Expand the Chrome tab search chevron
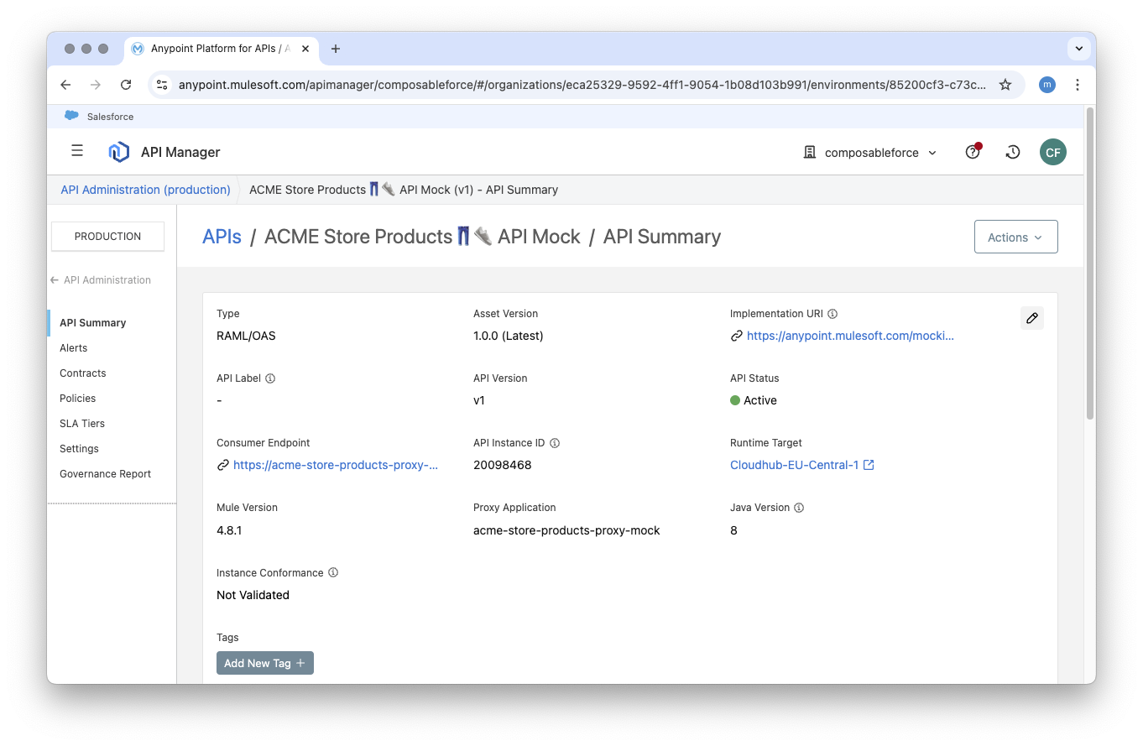 [x=1079, y=49]
